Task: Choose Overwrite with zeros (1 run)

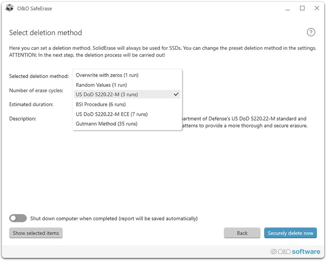Action: tap(107, 75)
